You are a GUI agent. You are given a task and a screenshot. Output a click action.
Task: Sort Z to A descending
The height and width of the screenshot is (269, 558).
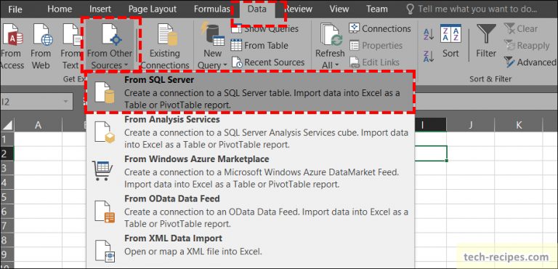click(429, 57)
